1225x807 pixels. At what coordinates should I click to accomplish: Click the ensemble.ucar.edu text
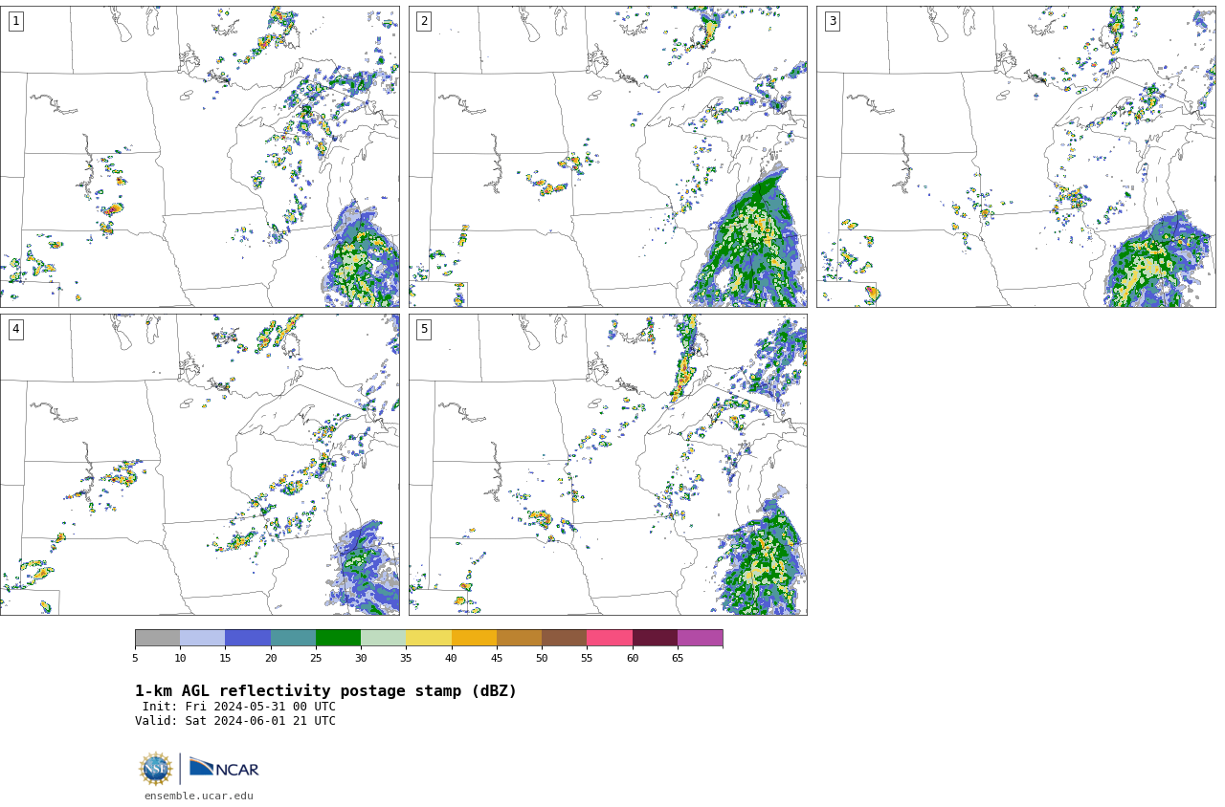199,796
